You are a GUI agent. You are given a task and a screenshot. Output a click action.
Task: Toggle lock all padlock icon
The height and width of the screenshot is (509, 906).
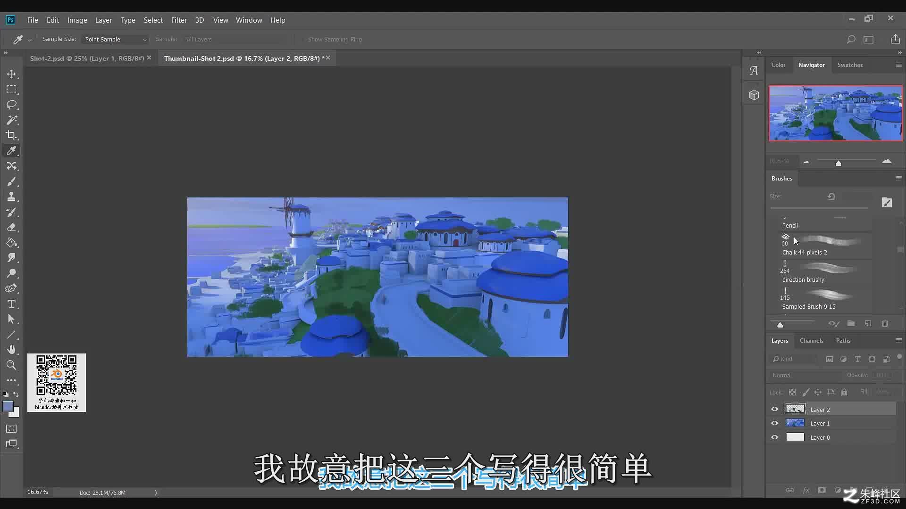[x=844, y=392]
